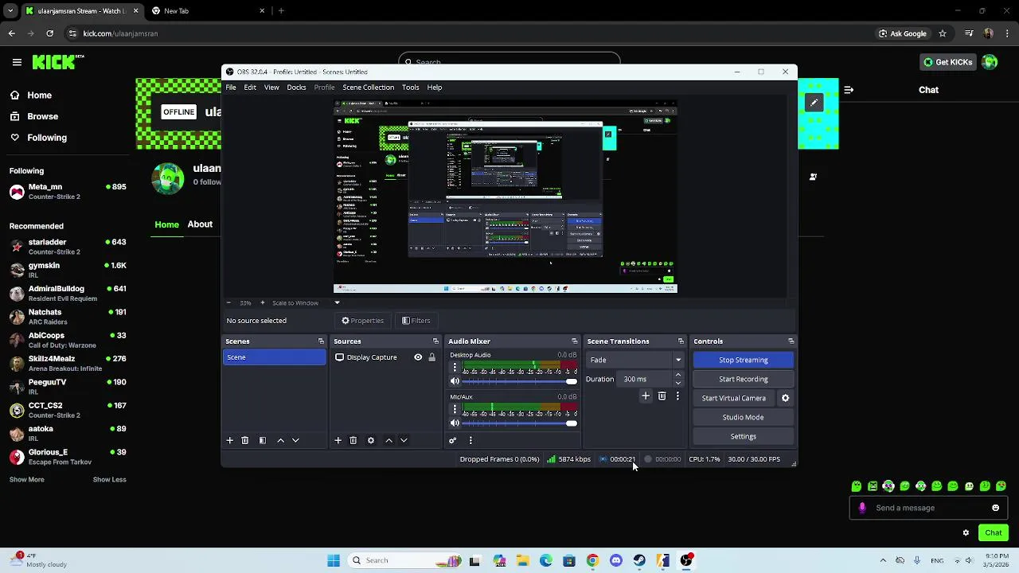Screen dimensions: 1019x573
Task: Toggle Studio Mode
Action: pyautogui.click(x=743, y=417)
